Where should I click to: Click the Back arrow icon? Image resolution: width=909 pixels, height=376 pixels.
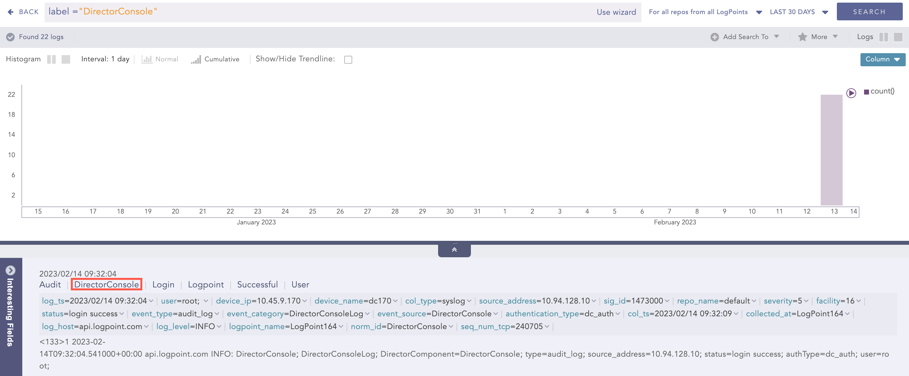coord(10,12)
